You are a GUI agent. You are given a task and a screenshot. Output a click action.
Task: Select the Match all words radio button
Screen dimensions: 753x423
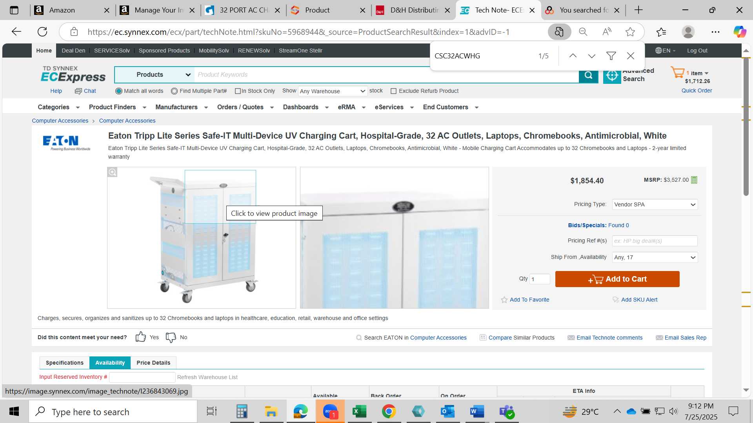[119, 91]
